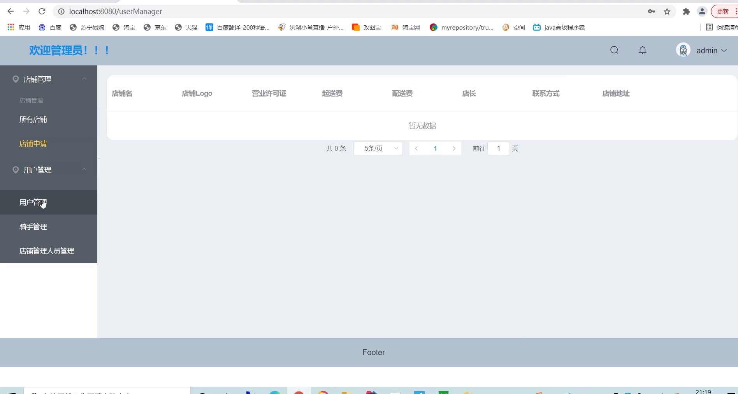Click the 联系方式 column header
This screenshot has width=738, height=394.
click(546, 93)
